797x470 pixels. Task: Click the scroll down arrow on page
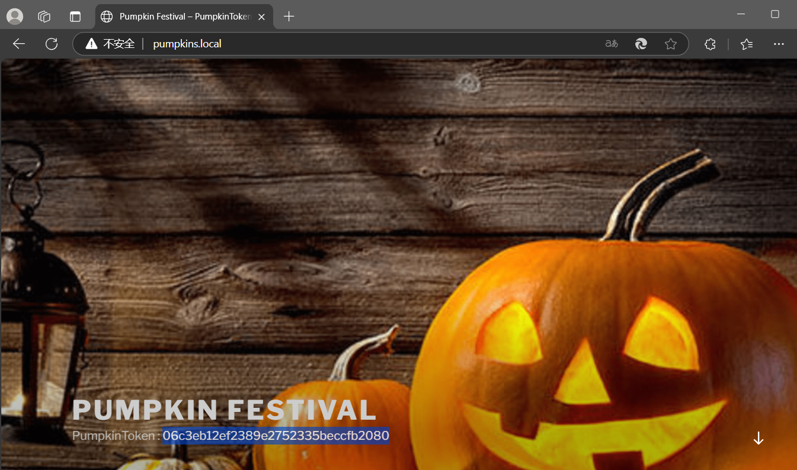pyautogui.click(x=758, y=439)
